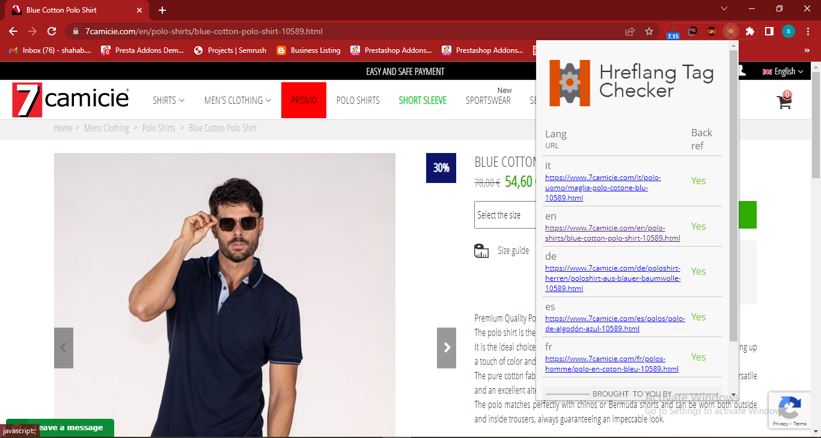Open the SHORT SLEEVE menu item

[x=423, y=100]
